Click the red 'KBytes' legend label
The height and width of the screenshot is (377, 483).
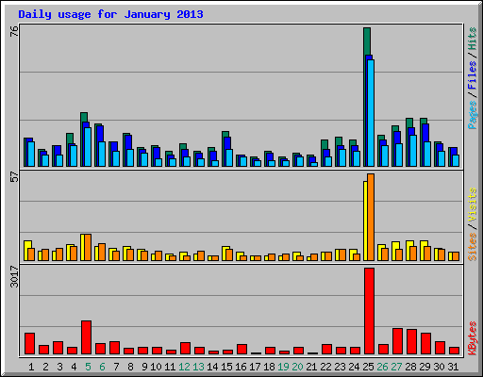[x=472, y=338]
